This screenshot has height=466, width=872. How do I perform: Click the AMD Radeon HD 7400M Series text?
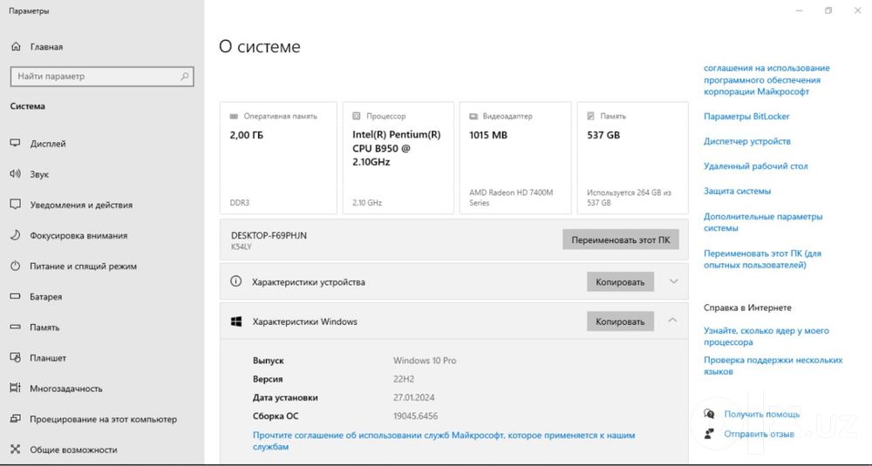point(511,198)
